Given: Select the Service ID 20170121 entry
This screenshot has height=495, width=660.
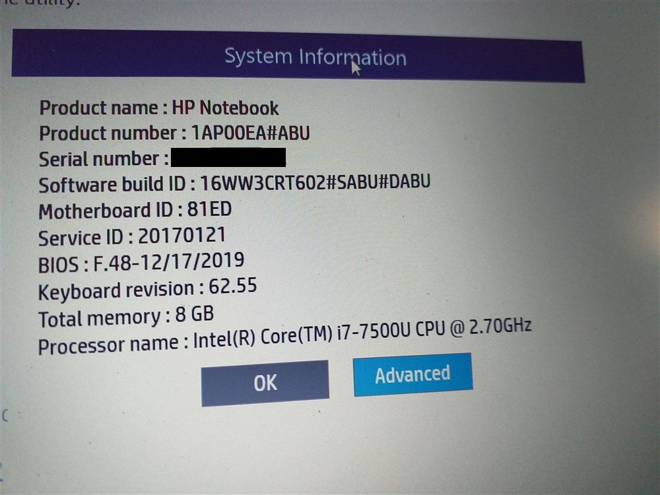Looking at the screenshot, I should (x=132, y=236).
